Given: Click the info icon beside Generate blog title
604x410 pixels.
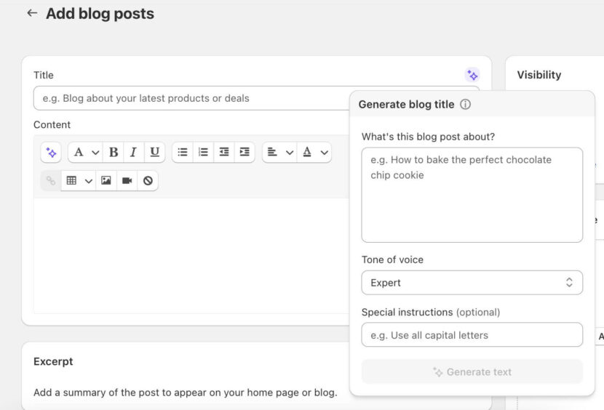Looking at the screenshot, I should (466, 105).
